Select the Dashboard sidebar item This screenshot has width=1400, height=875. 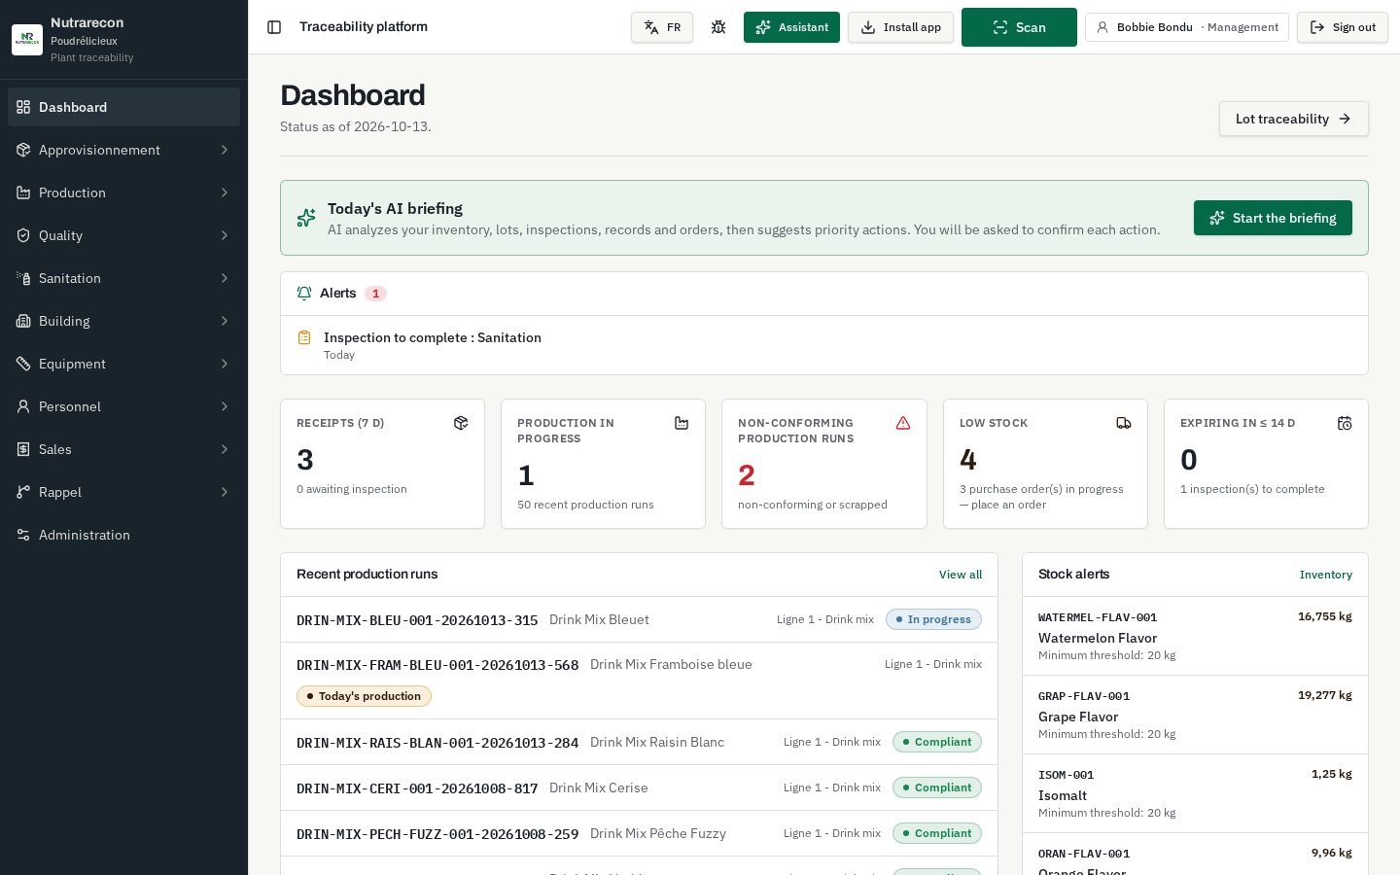123,107
